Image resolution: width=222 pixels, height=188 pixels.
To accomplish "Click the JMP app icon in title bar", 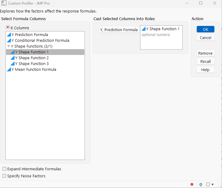I will point(4,3).
